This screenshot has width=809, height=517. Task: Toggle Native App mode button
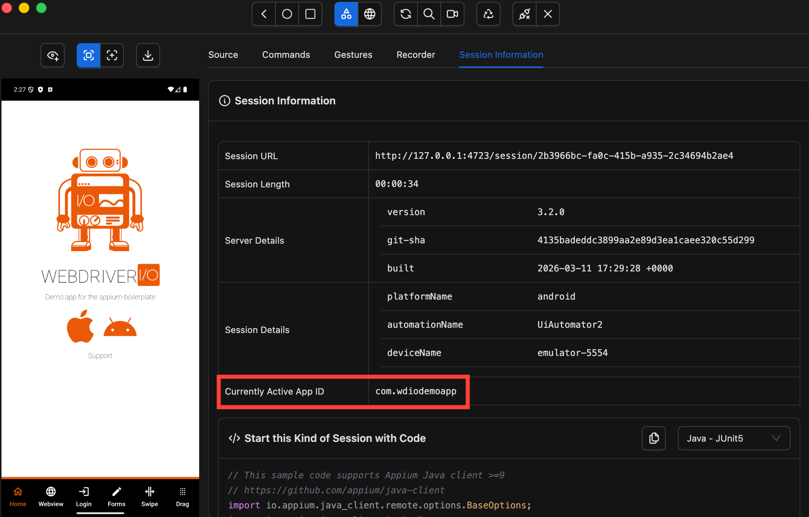tap(346, 14)
